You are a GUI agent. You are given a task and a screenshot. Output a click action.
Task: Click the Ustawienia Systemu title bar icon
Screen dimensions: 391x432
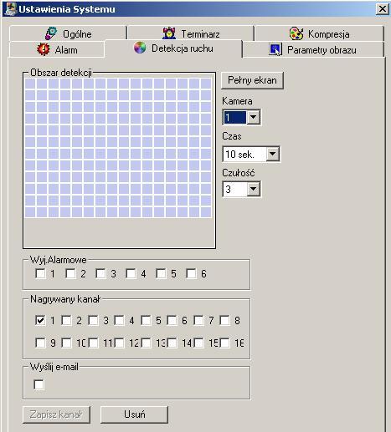tap(11, 8)
